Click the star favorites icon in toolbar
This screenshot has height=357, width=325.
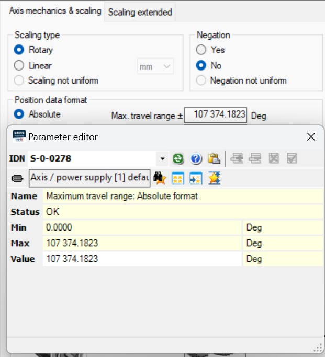click(x=215, y=178)
